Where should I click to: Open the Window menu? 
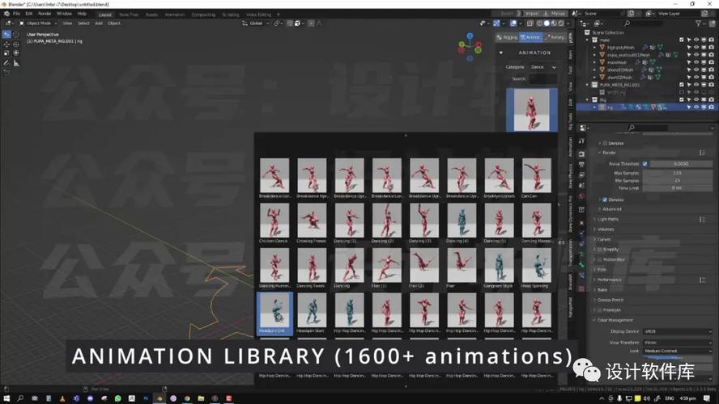64,14
